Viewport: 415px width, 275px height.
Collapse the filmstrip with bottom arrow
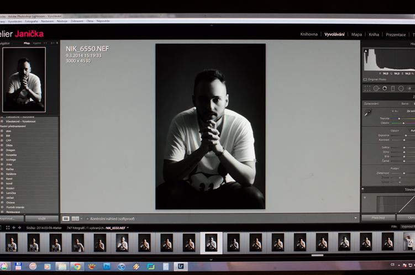click(211, 260)
